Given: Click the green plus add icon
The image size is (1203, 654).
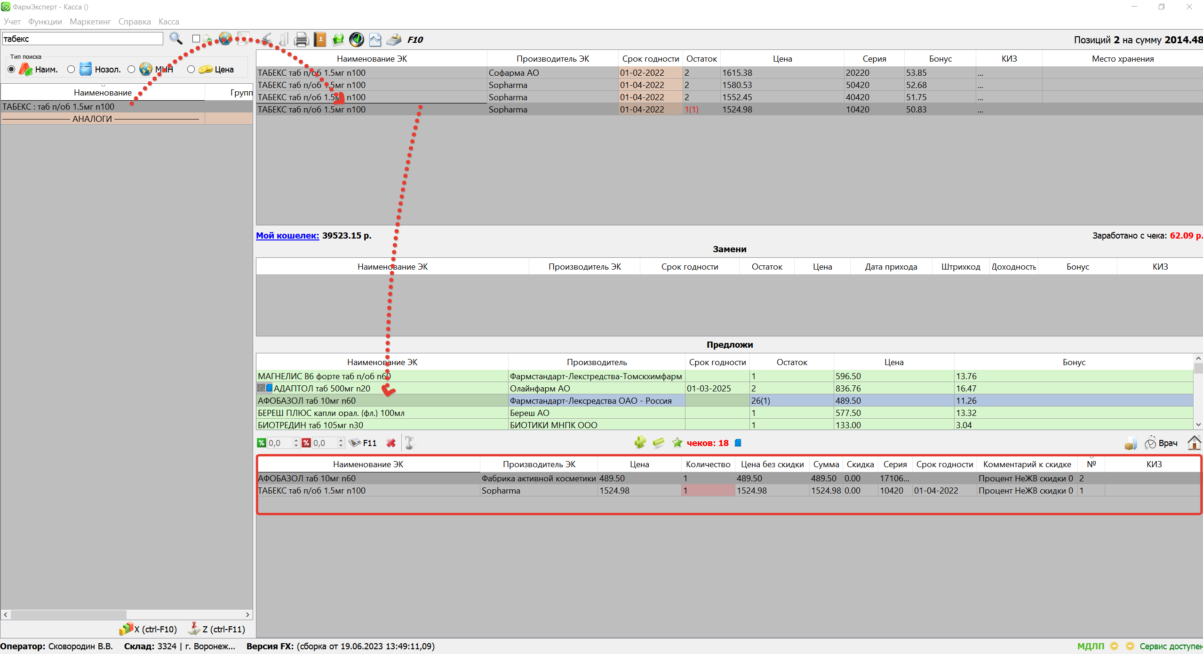Looking at the screenshot, I should click(640, 442).
